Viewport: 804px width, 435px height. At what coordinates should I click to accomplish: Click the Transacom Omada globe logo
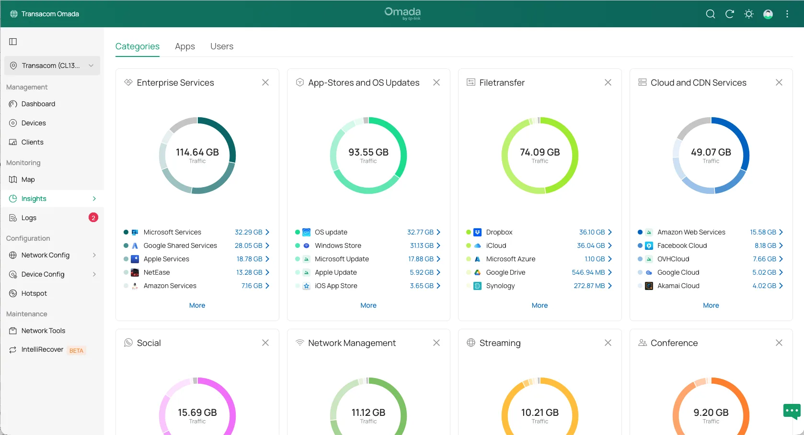tap(14, 14)
